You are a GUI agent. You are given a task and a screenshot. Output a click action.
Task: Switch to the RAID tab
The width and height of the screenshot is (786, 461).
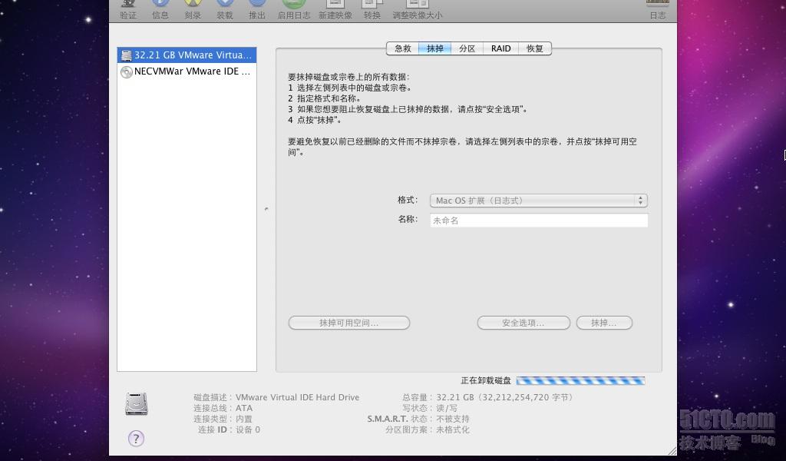[x=500, y=48]
